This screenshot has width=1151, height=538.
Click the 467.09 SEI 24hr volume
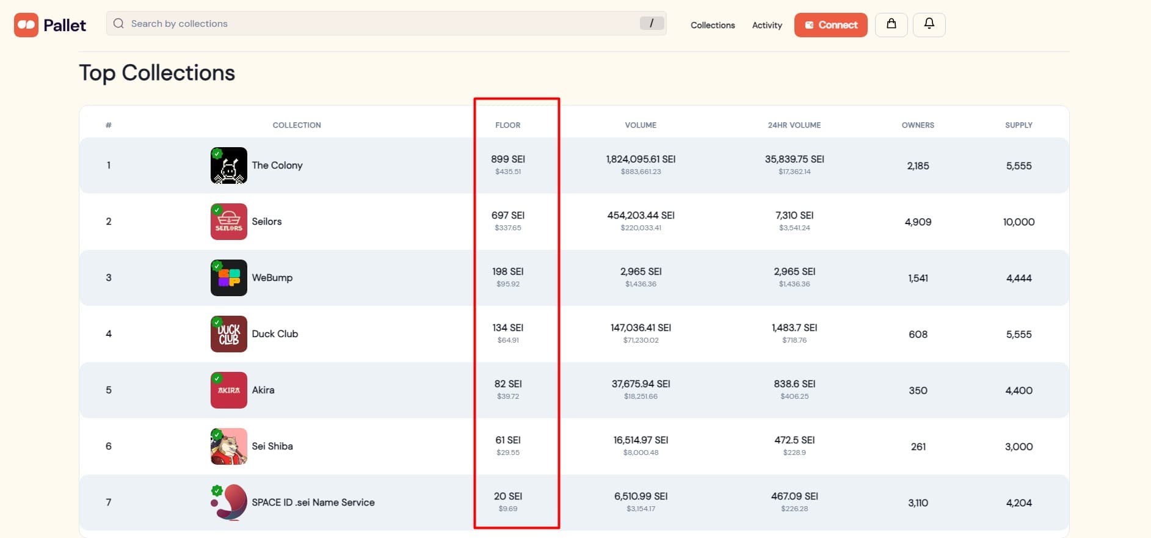click(794, 496)
